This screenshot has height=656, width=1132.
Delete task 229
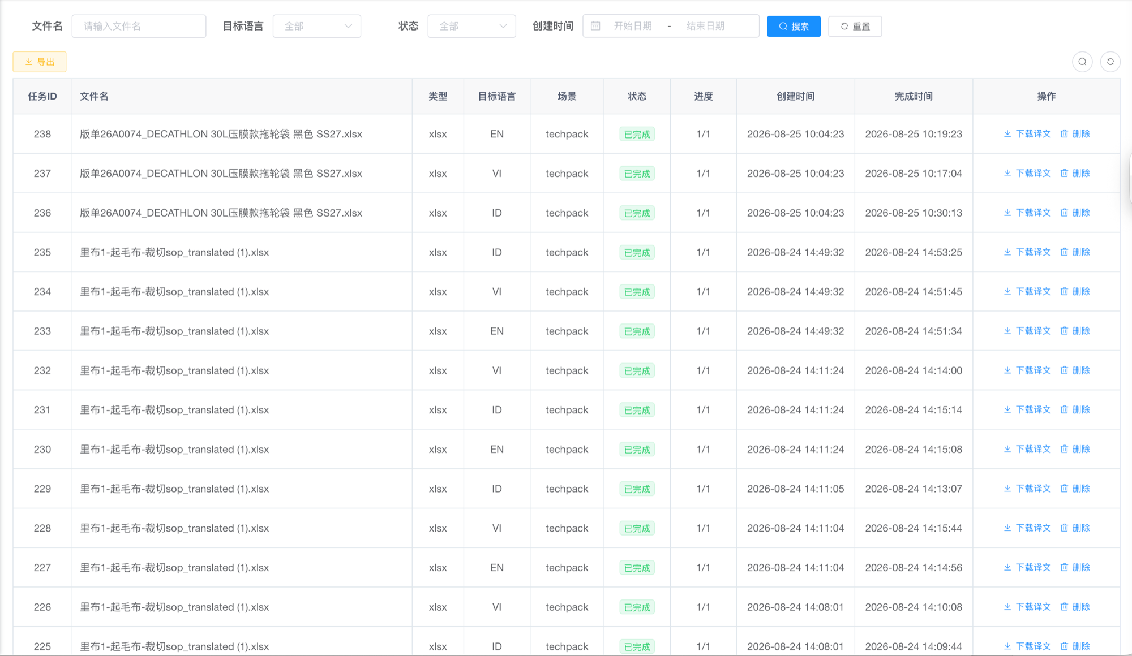tap(1075, 489)
